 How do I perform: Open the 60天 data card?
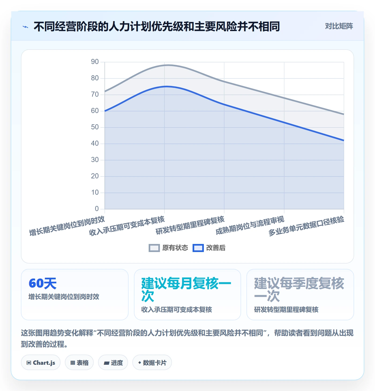[x=75, y=295]
